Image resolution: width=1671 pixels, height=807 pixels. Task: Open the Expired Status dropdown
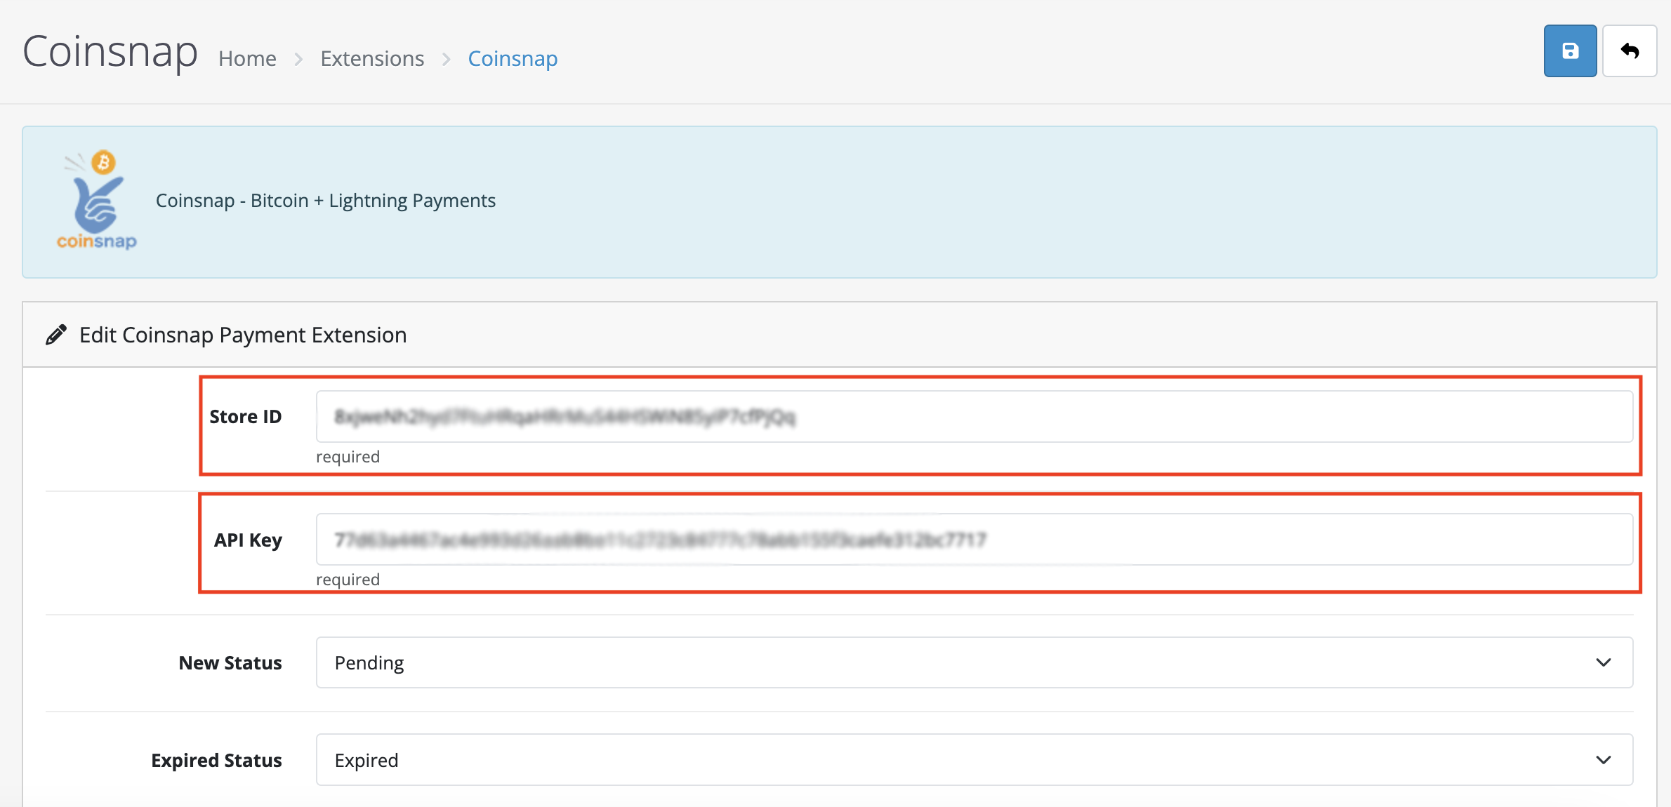coord(973,760)
